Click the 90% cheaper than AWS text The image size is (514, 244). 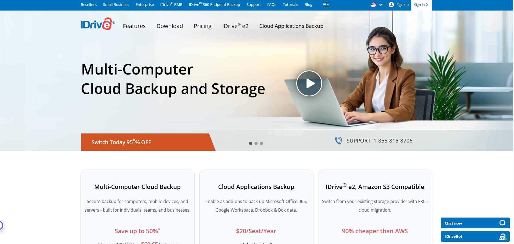[375, 231]
